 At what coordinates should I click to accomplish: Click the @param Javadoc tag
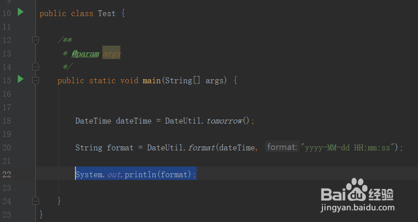(85, 54)
